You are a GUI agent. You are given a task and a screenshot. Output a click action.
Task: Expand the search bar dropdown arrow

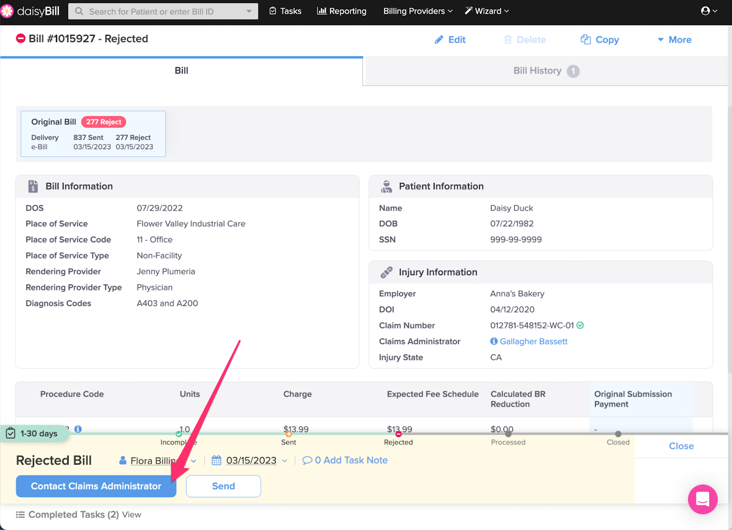coord(249,11)
